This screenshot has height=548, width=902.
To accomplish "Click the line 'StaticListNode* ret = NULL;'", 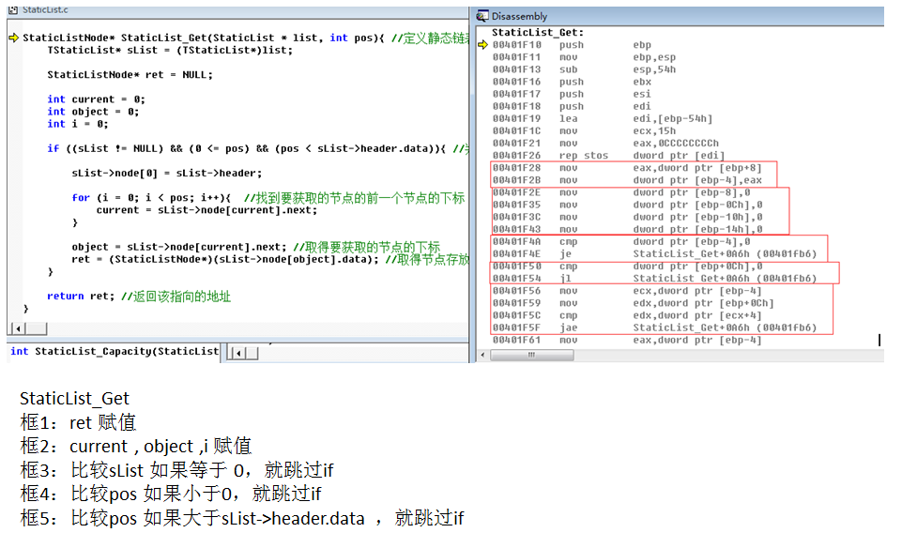I will coord(130,75).
